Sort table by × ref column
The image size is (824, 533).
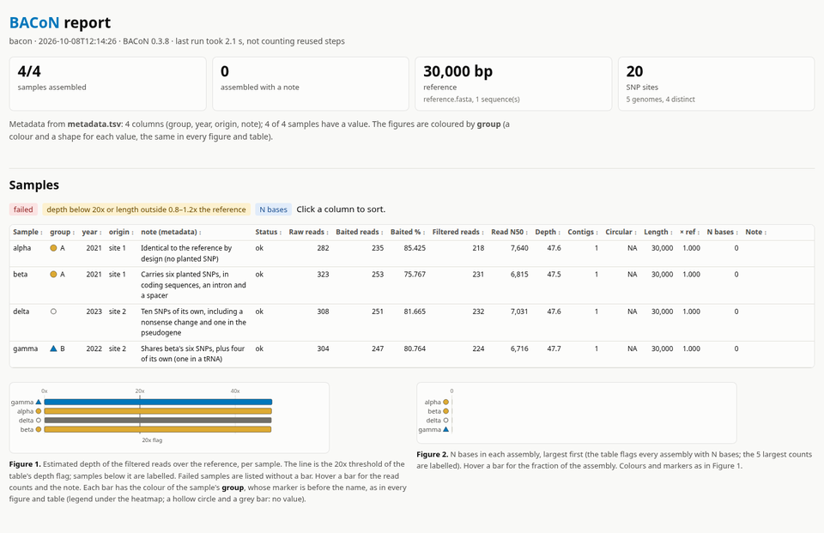click(689, 232)
